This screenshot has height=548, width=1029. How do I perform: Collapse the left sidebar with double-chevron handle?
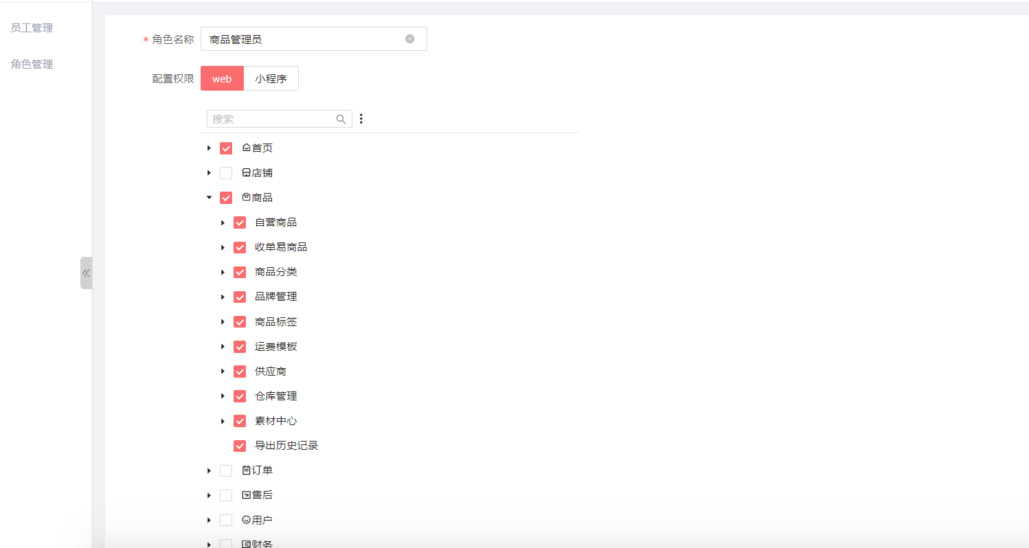[86, 273]
